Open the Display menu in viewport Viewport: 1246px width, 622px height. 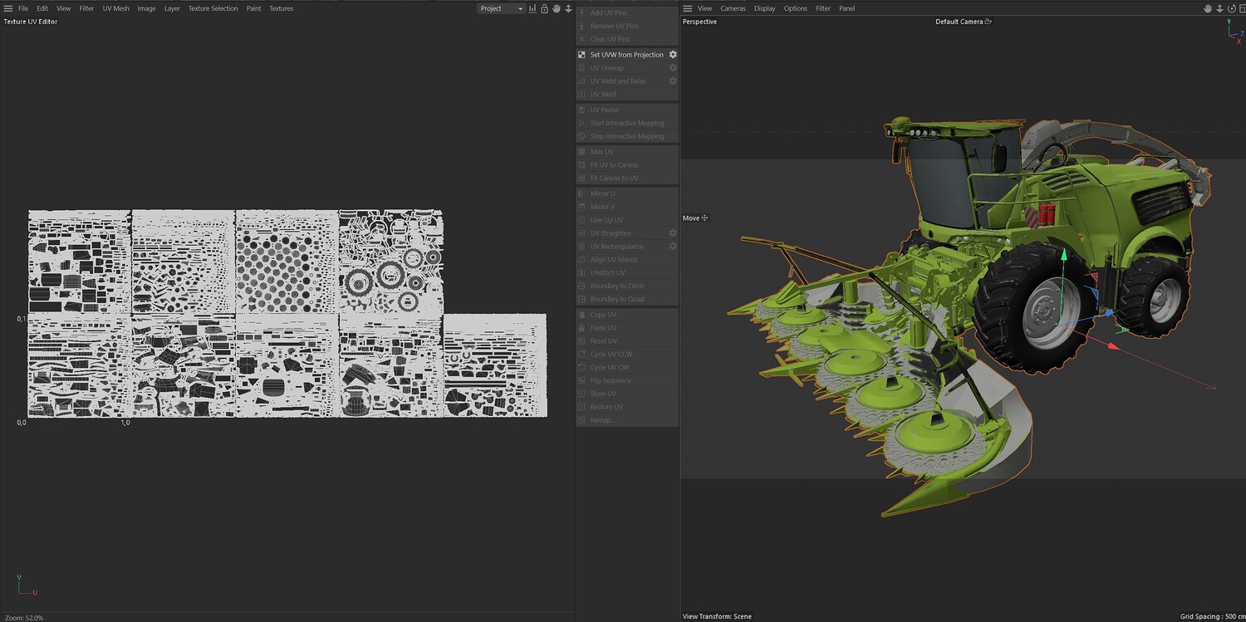765,8
